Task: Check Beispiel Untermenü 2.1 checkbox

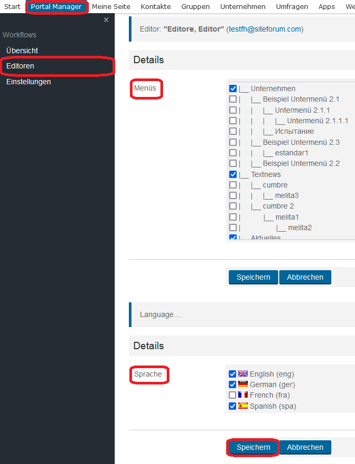Action: (x=233, y=99)
